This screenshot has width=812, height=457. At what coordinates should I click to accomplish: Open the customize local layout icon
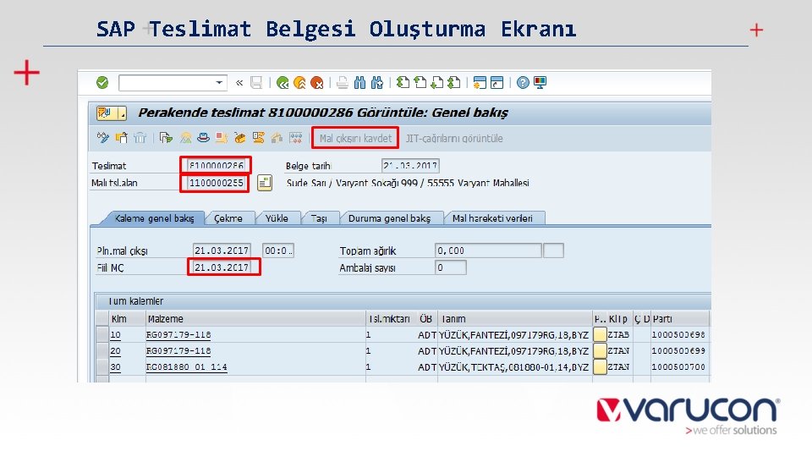click(540, 82)
